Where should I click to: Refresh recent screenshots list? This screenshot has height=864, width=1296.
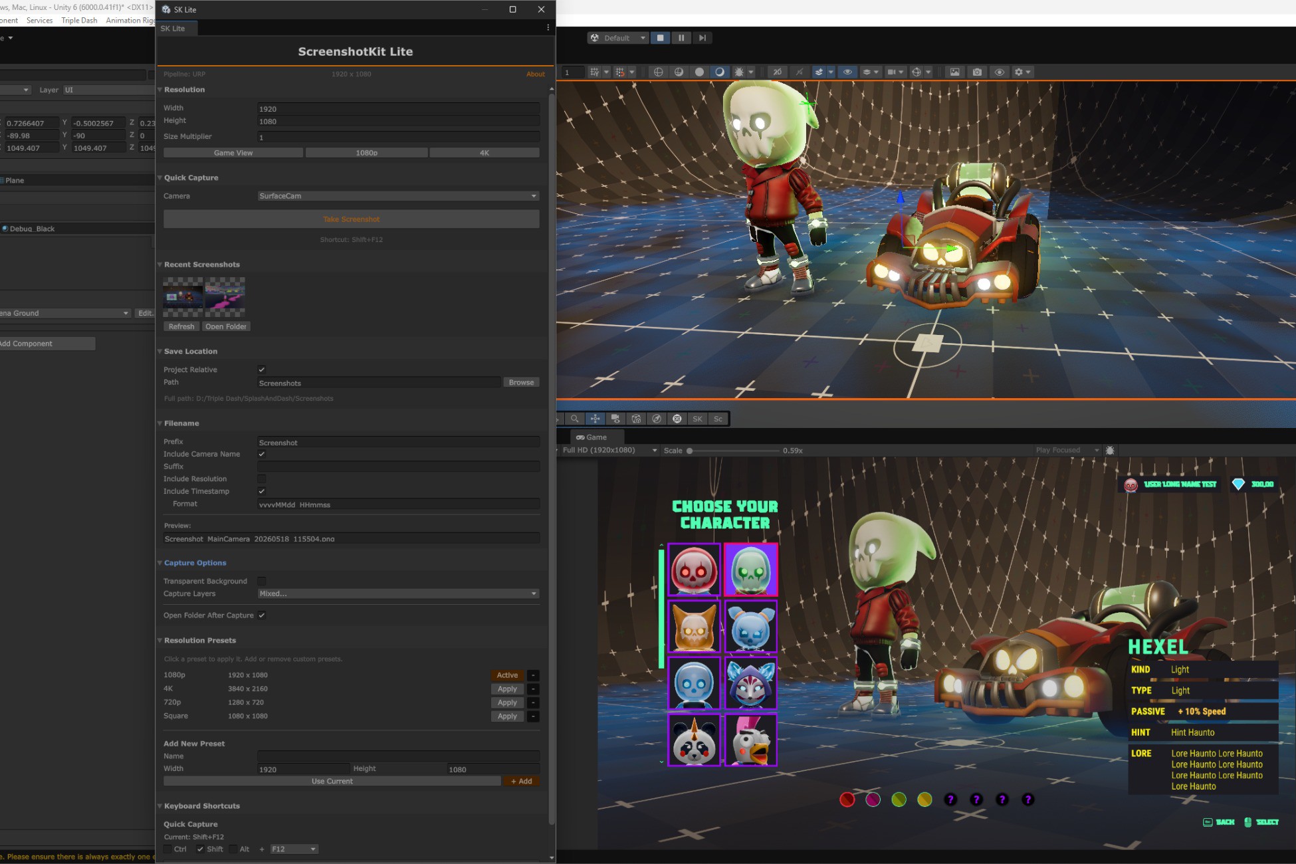point(181,326)
